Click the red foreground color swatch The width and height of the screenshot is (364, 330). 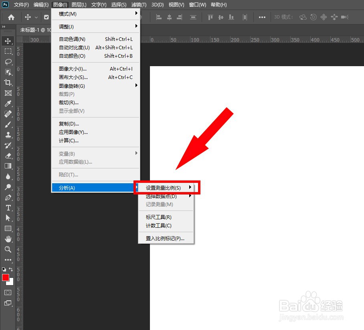click(5, 277)
